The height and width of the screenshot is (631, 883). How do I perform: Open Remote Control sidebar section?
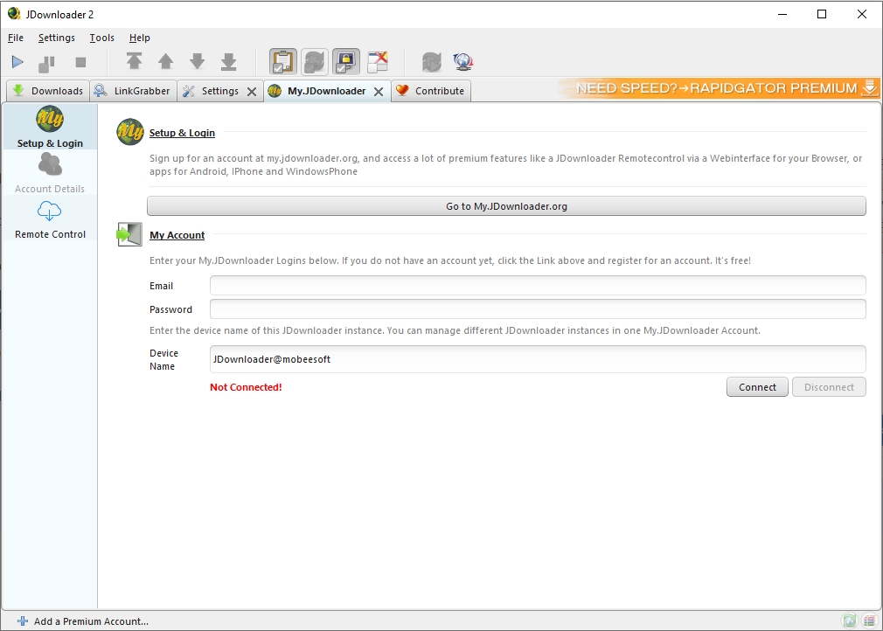pyautogui.click(x=50, y=219)
